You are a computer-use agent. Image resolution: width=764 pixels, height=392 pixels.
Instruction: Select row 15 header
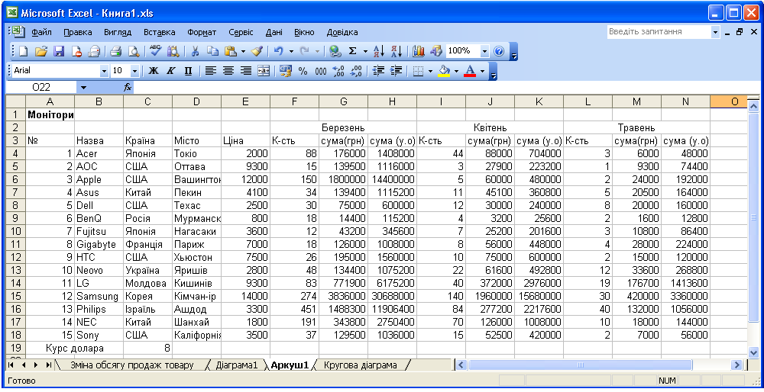click(15, 296)
